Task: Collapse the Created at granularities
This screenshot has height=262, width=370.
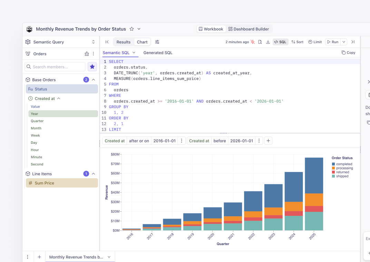Action: 59,99
